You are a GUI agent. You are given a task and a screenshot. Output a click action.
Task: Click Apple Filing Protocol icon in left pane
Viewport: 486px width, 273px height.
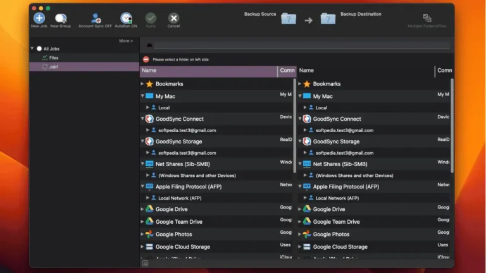149,186
